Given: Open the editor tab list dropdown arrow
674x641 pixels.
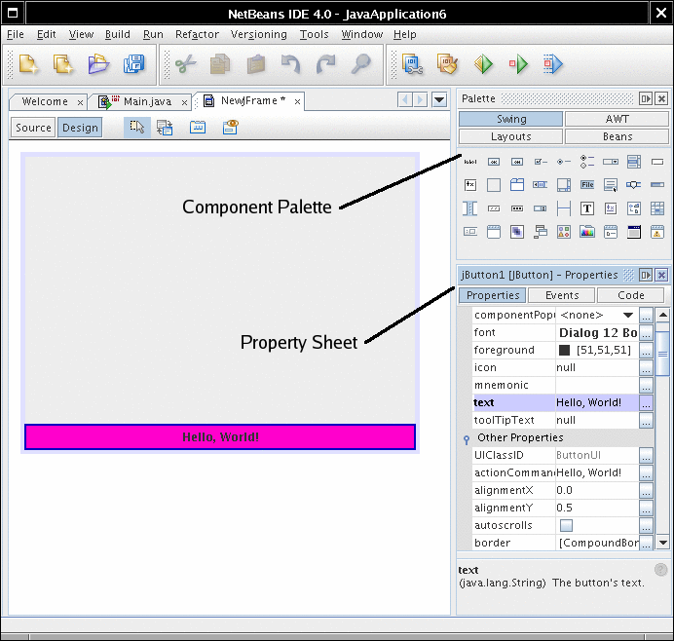Looking at the screenshot, I should pos(439,100).
